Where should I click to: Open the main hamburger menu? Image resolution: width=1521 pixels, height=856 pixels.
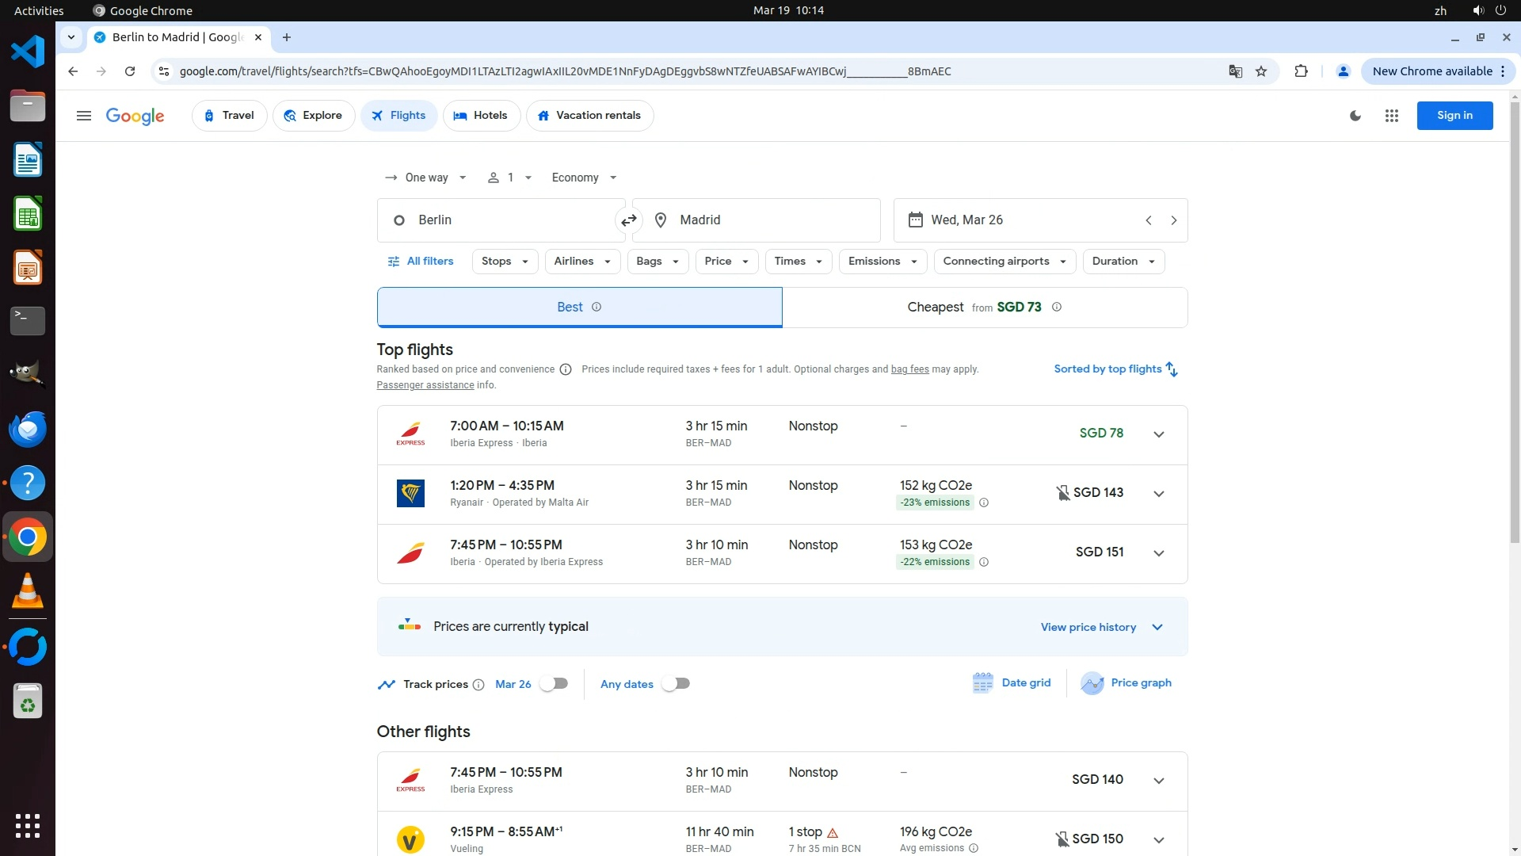(x=83, y=116)
